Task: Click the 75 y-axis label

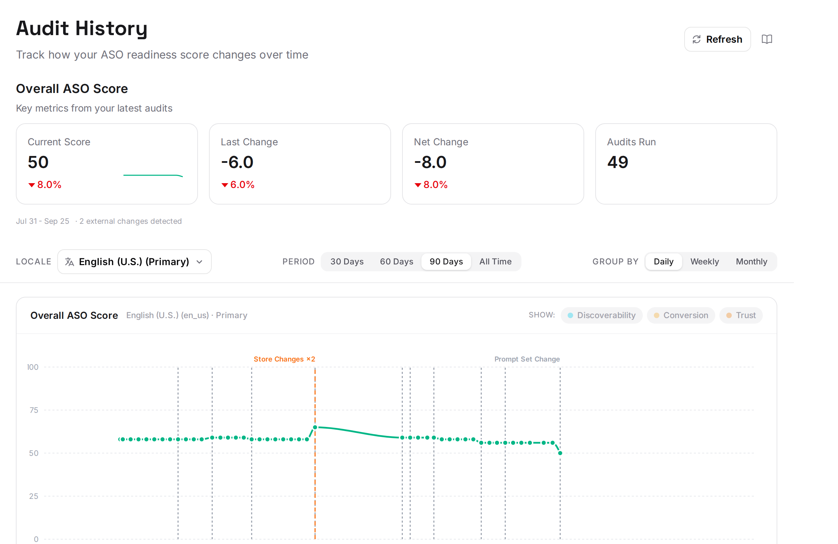Action: pos(34,410)
